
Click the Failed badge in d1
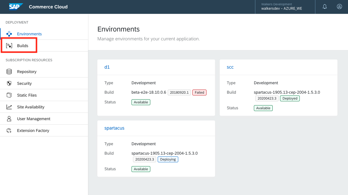pyautogui.click(x=199, y=92)
